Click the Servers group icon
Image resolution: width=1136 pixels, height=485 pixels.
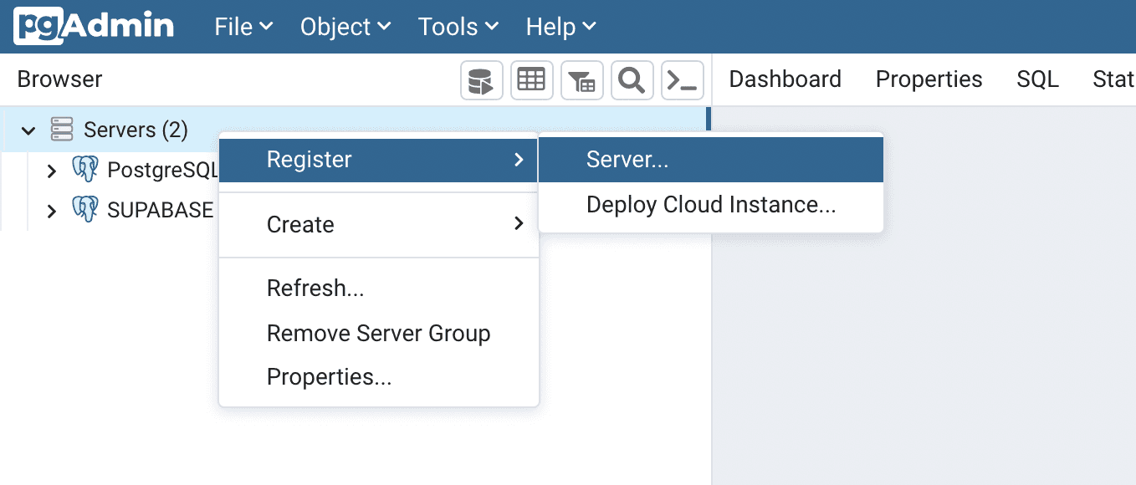60,129
